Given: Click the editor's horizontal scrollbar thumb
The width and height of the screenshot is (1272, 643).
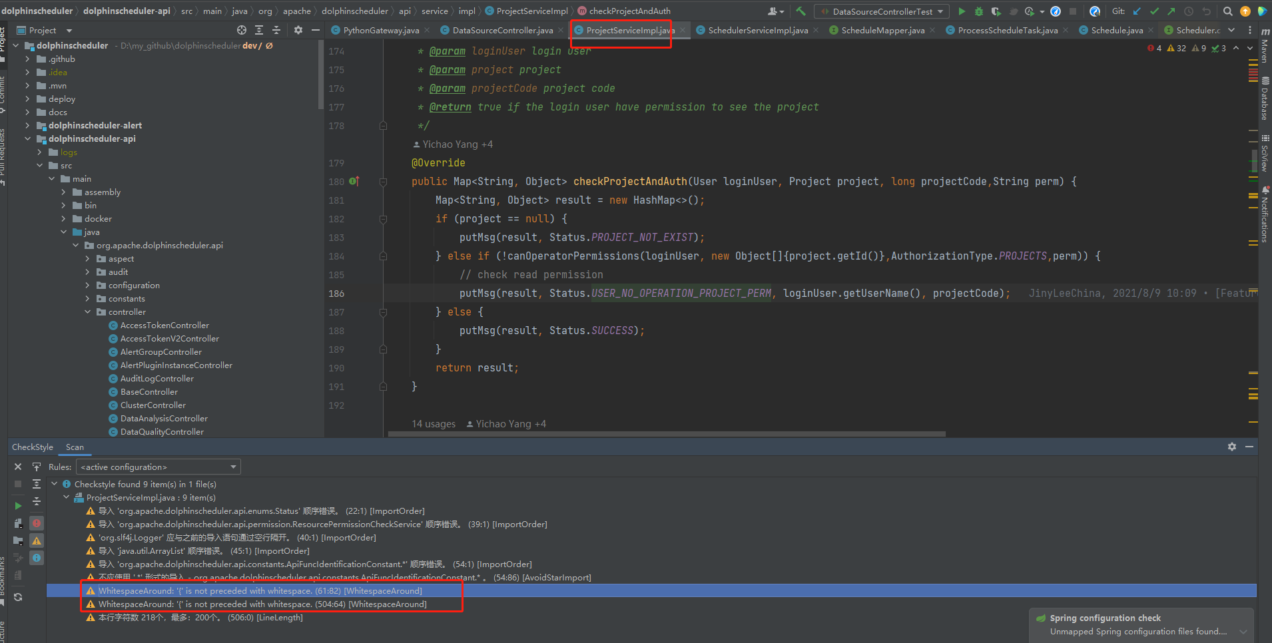Looking at the screenshot, I should coord(666,434).
